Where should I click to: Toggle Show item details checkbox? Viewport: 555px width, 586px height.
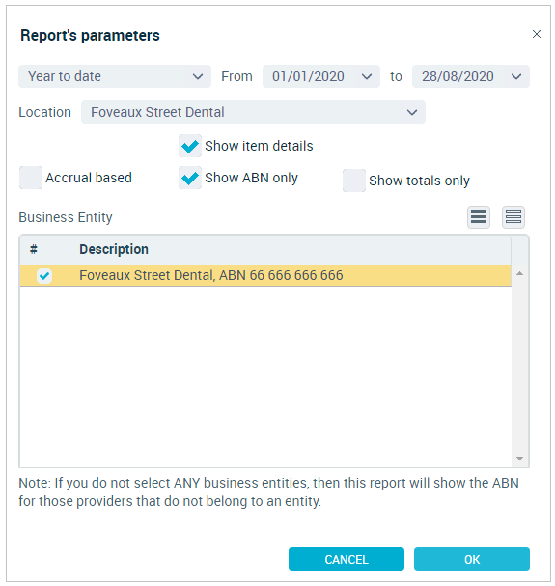click(190, 146)
